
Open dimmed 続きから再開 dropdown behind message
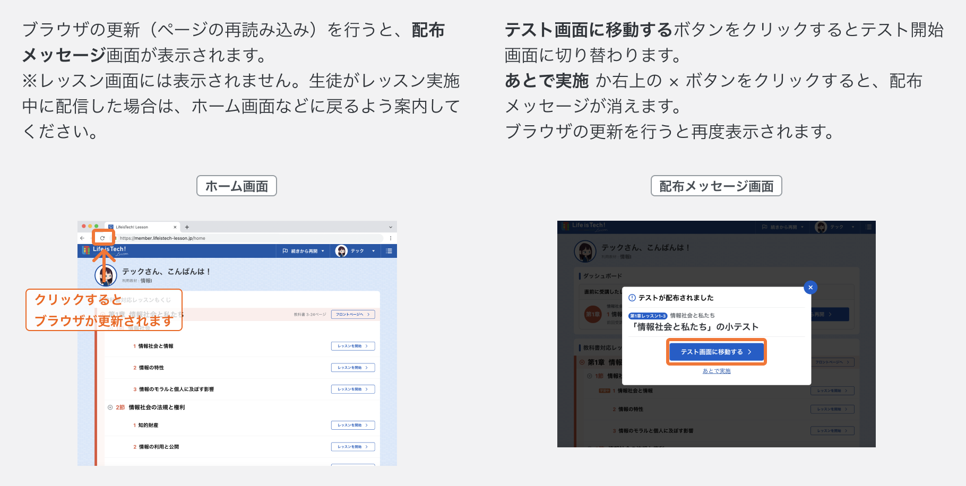(x=783, y=227)
